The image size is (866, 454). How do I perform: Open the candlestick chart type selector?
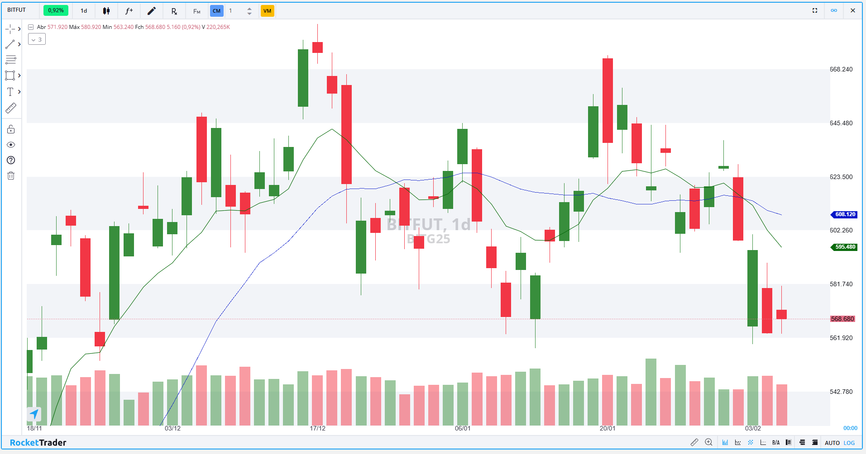click(106, 11)
